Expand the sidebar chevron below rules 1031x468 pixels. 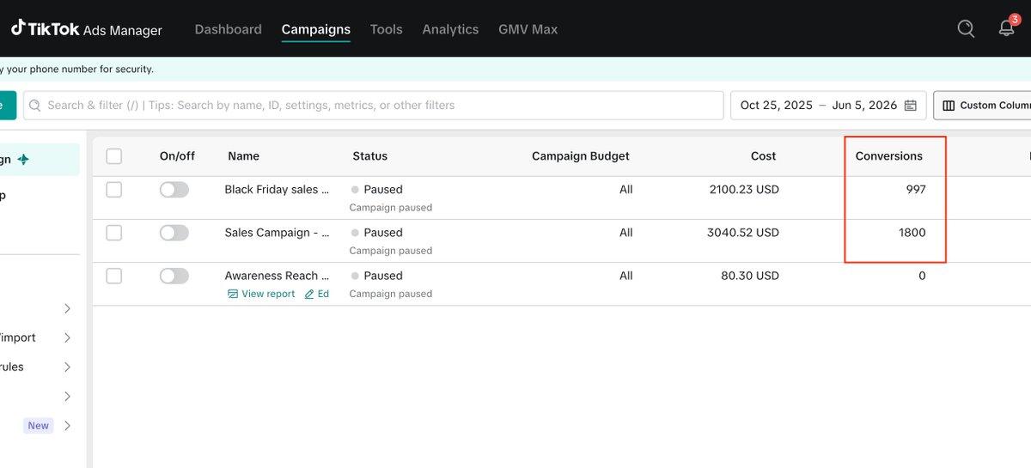68,396
